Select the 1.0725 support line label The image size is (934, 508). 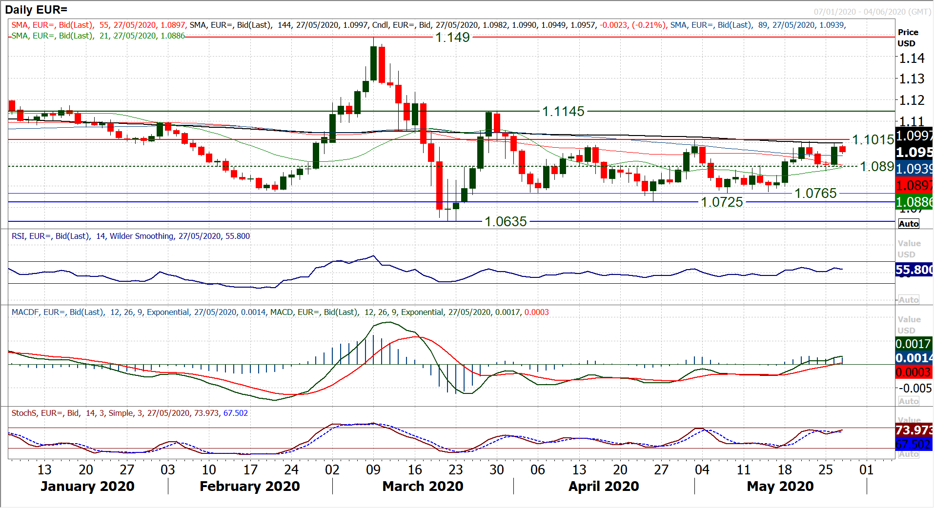722,202
